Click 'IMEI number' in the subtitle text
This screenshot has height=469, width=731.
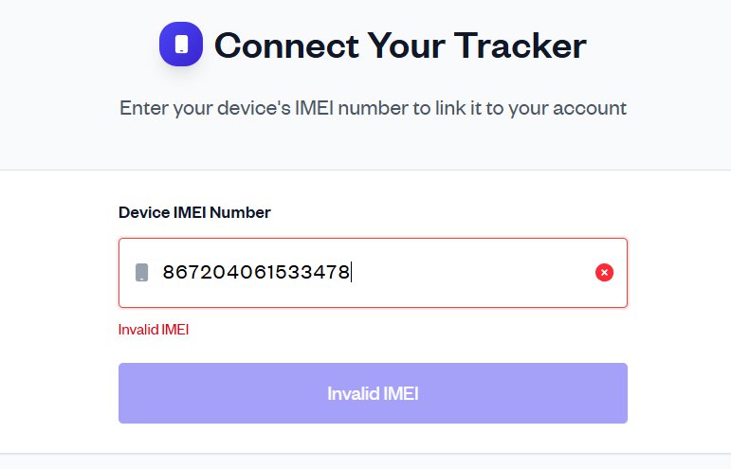[352, 108]
